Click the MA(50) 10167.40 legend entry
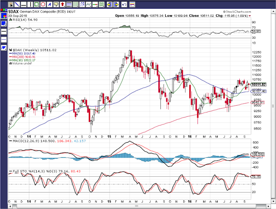Screen dimensions: 276x209 point(22,53)
